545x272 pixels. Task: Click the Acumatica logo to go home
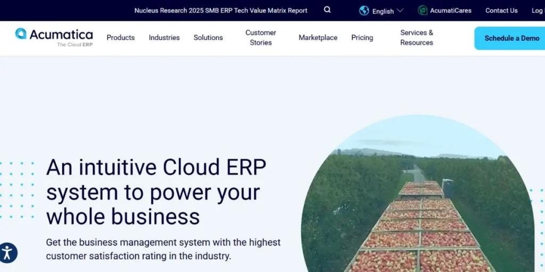pos(54,37)
